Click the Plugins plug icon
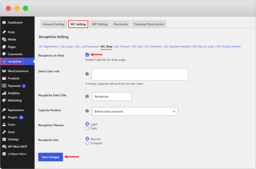 [x=4, y=117]
